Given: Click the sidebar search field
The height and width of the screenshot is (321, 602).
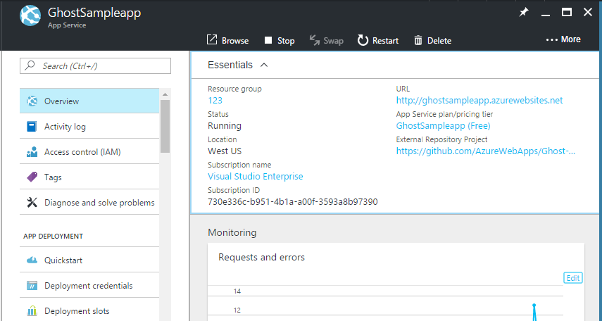Looking at the screenshot, I should click(x=96, y=66).
